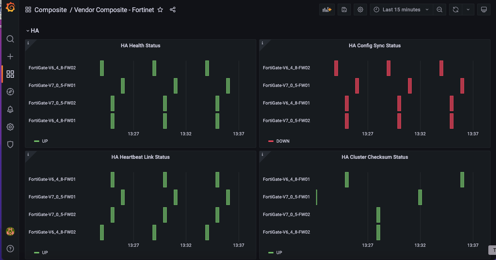Viewport: 496px width, 260px height.
Task: Click FortiGate-V6_4_8-FW02 in HA Health Status
Action: [x=52, y=68]
